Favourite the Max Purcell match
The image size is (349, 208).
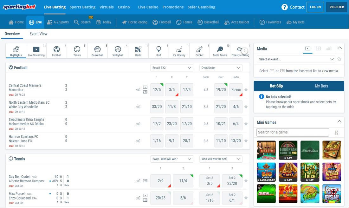[246, 198]
